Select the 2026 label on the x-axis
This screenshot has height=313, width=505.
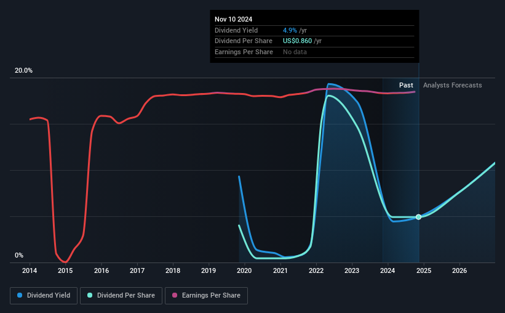pyautogui.click(x=459, y=270)
